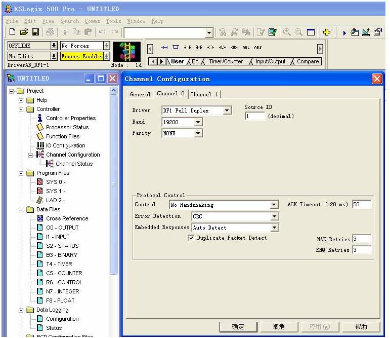Open the Driver dropdown DF1 Full Duplex
Screen dimensions: 390x338
pyautogui.click(x=227, y=110)
